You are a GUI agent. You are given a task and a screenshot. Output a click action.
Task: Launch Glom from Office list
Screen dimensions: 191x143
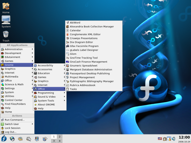(x=94, y=54)
